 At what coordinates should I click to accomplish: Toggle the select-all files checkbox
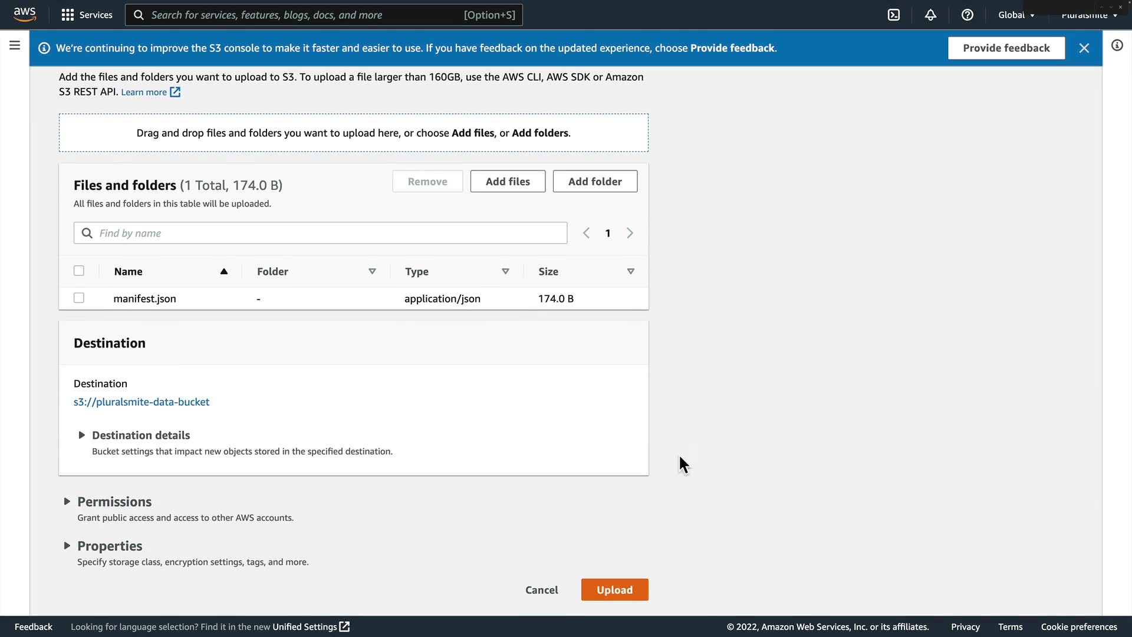click(x=79, y=271)
